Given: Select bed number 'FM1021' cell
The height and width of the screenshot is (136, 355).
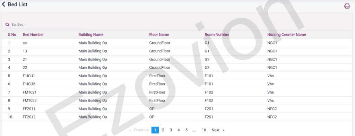Looking at the screenshot, I should point(30,92).
